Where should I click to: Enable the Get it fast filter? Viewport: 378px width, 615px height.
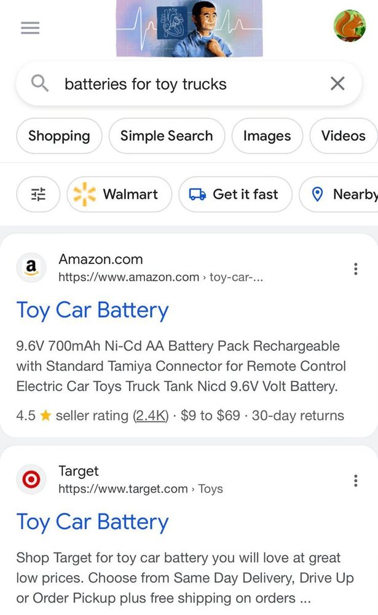pos(235,194)
